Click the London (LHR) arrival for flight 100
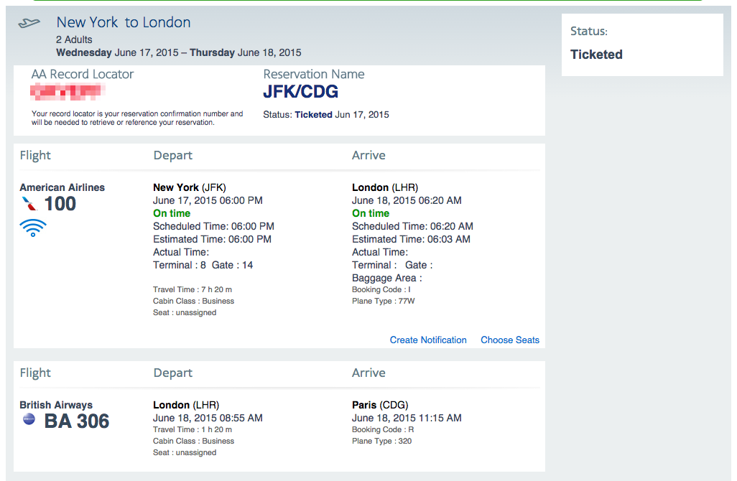Viewport: 737px width, 481px height. pyautogui.click(x=385, y=187)
